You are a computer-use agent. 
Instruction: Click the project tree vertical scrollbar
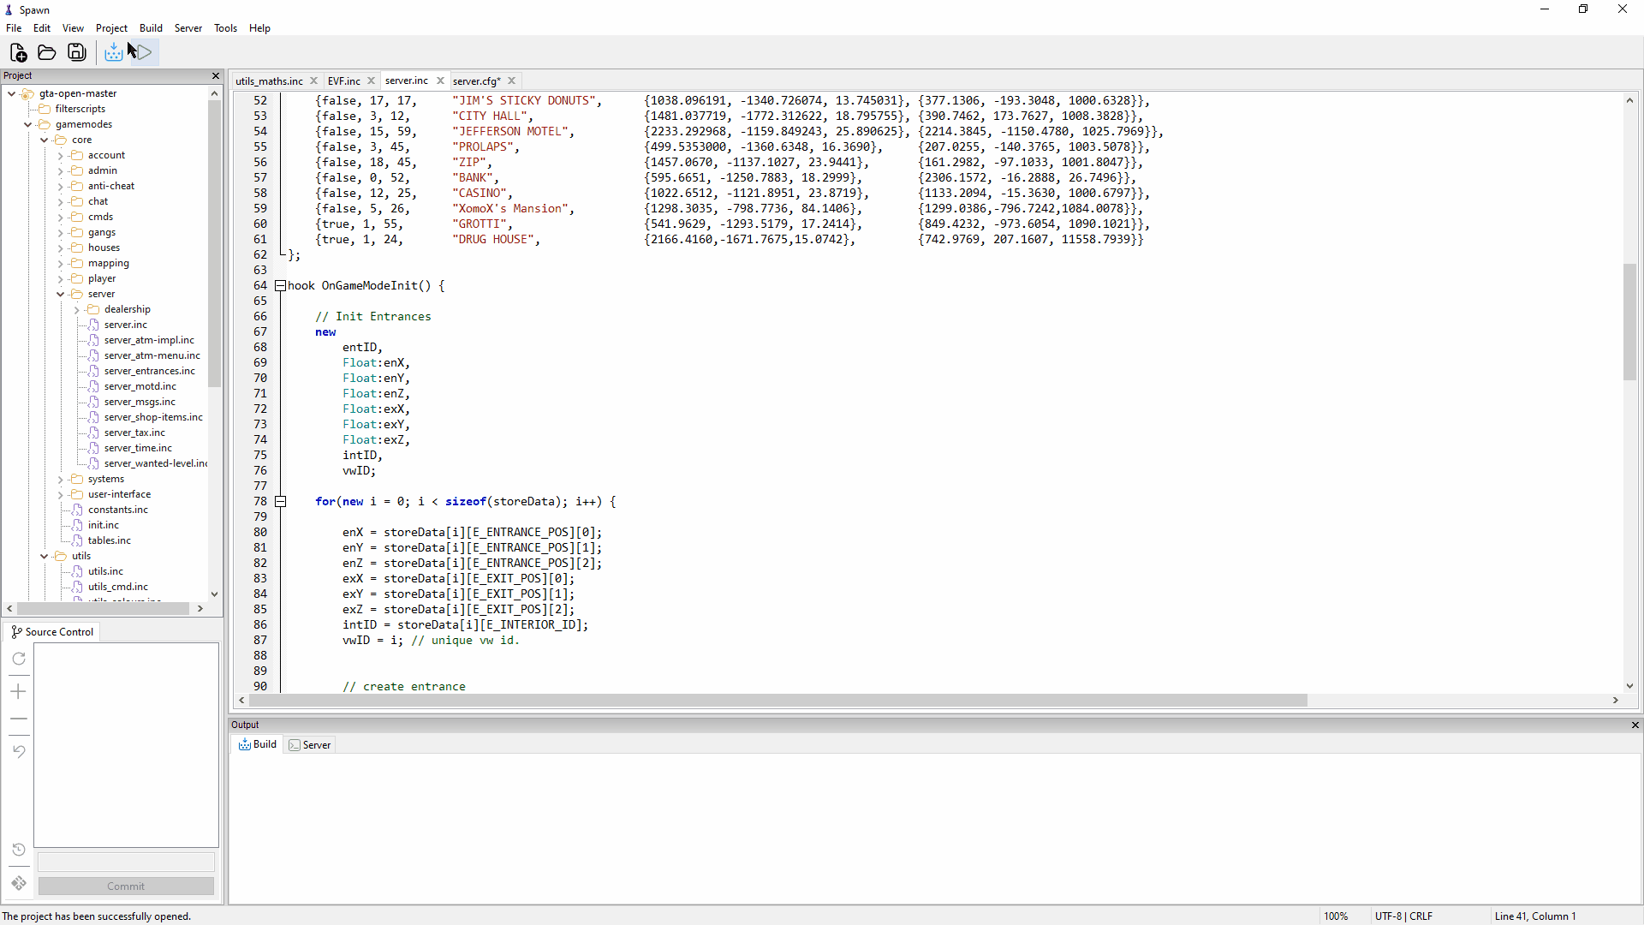(x=214, y=244)
